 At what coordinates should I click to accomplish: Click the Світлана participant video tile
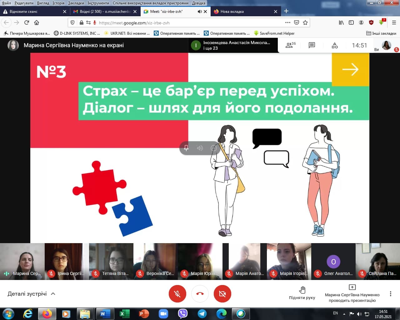click(378, 262)
